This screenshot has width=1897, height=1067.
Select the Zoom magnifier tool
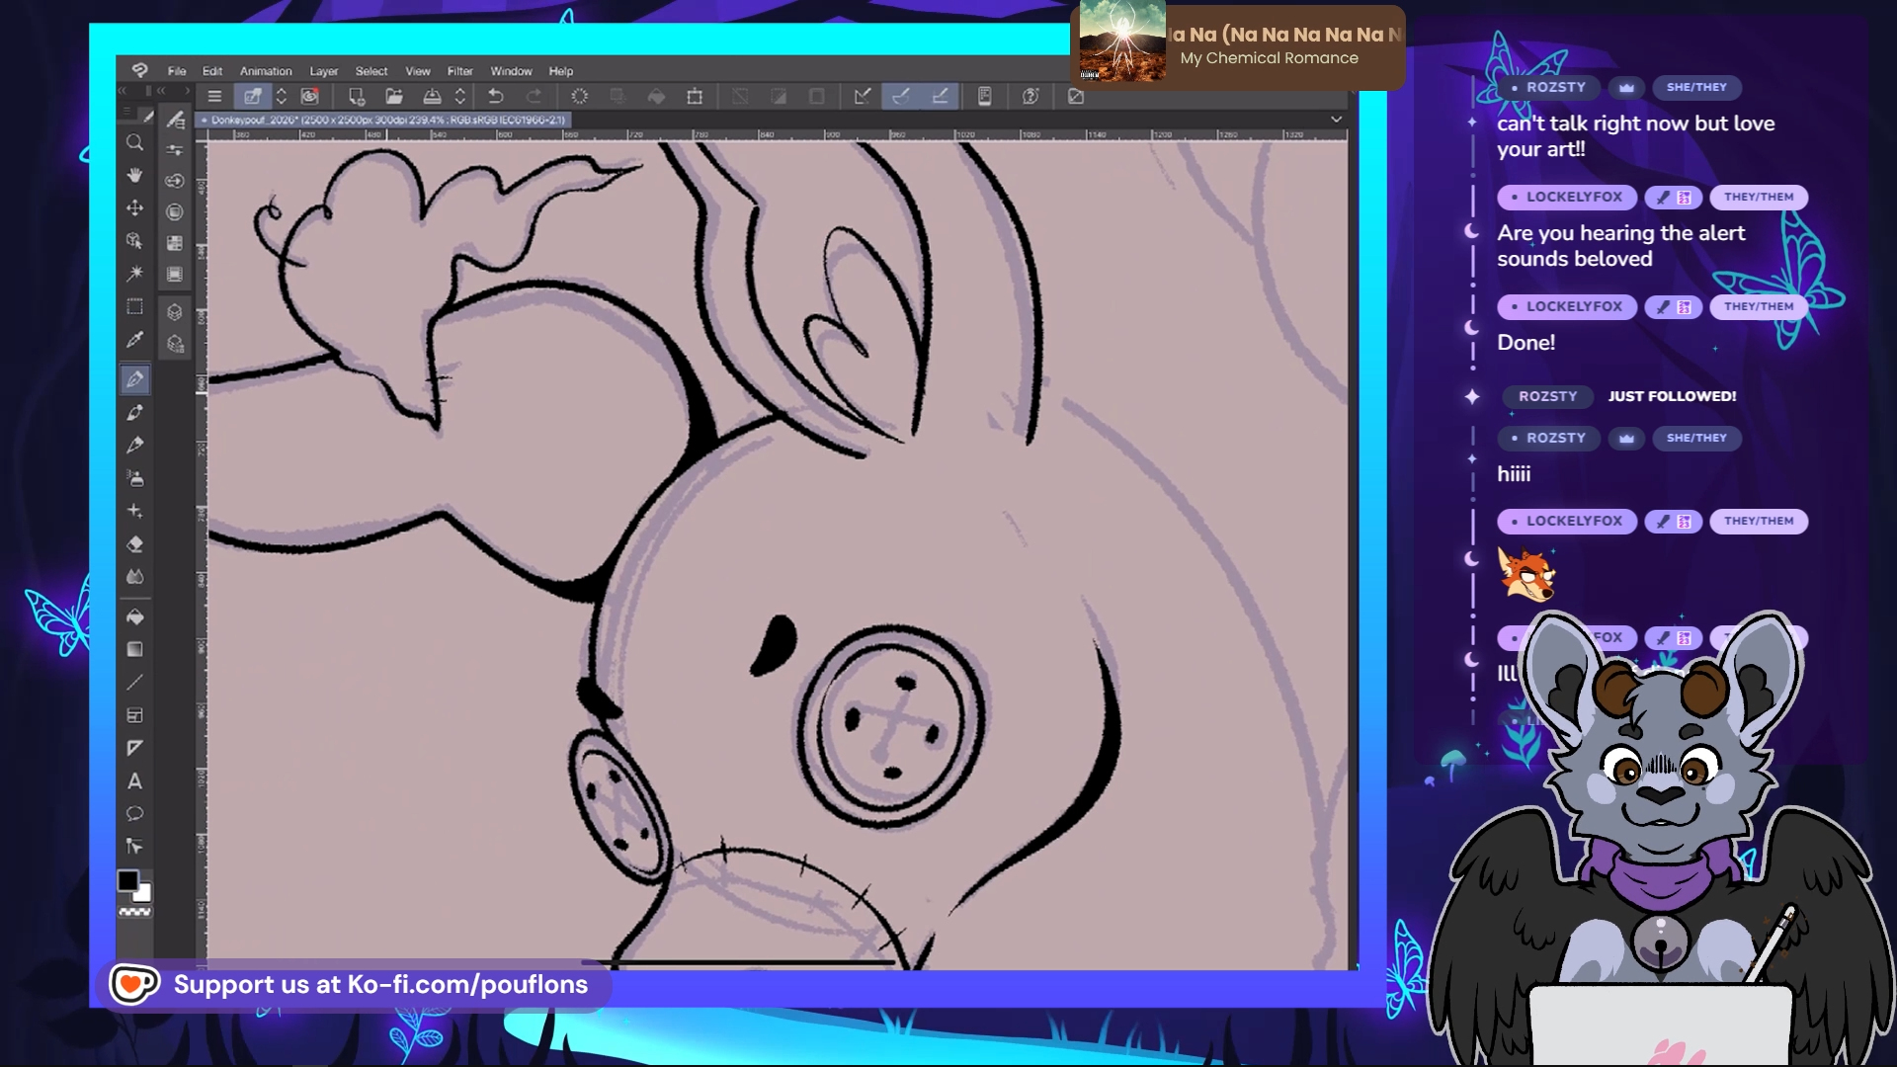tap(134, 142)
